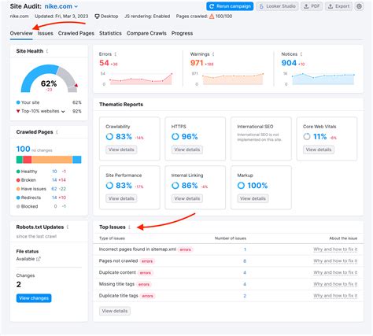Screen dimensions: 373x336
Task: Click the pages crawled warning triangle icon
Action: coord(212,17)
